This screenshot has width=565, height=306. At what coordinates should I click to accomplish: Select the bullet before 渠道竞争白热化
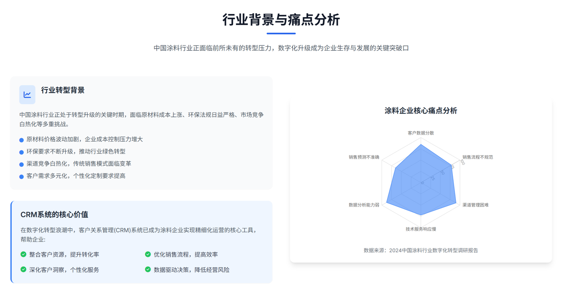(20, 164)
